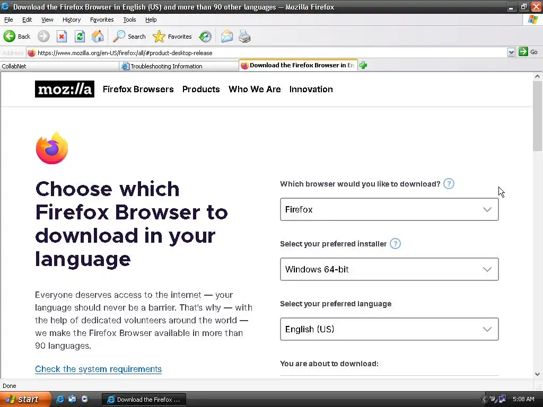This screenshot has height=407, width=543.
Task: Open Who We Are navigation menu
Action: pyautogui.click(x=255, y=89)
